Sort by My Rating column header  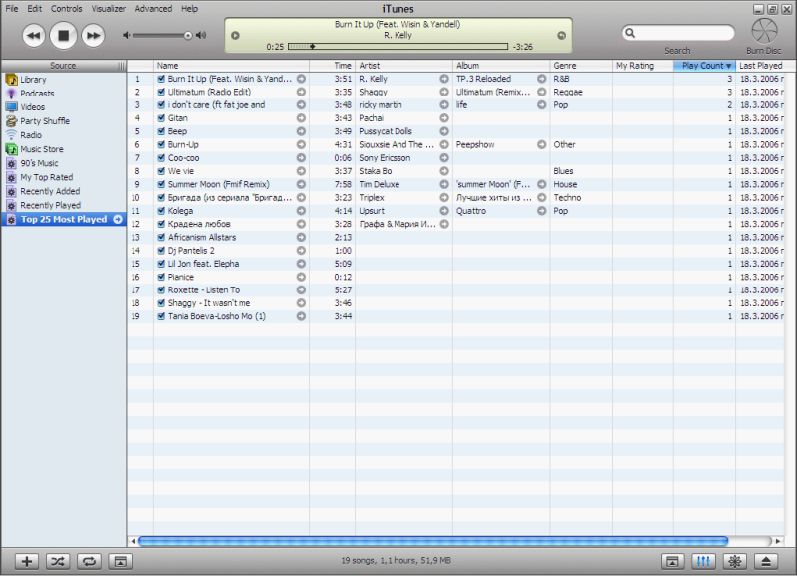[x=643, y=66]
